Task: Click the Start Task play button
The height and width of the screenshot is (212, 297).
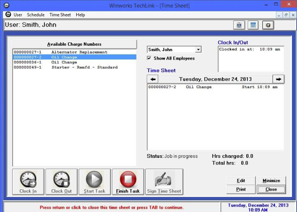Action: tap(95, 182)
